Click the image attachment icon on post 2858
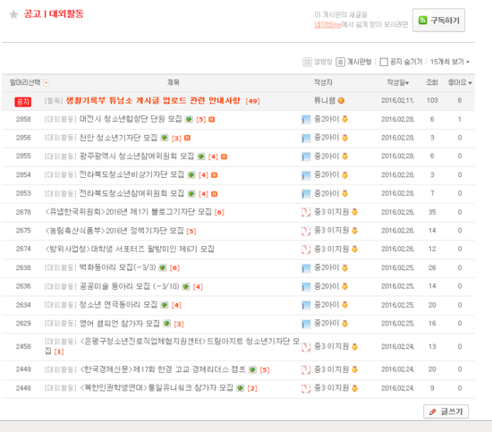Screen dimensions: 492x432 click(x=189, y=119)
